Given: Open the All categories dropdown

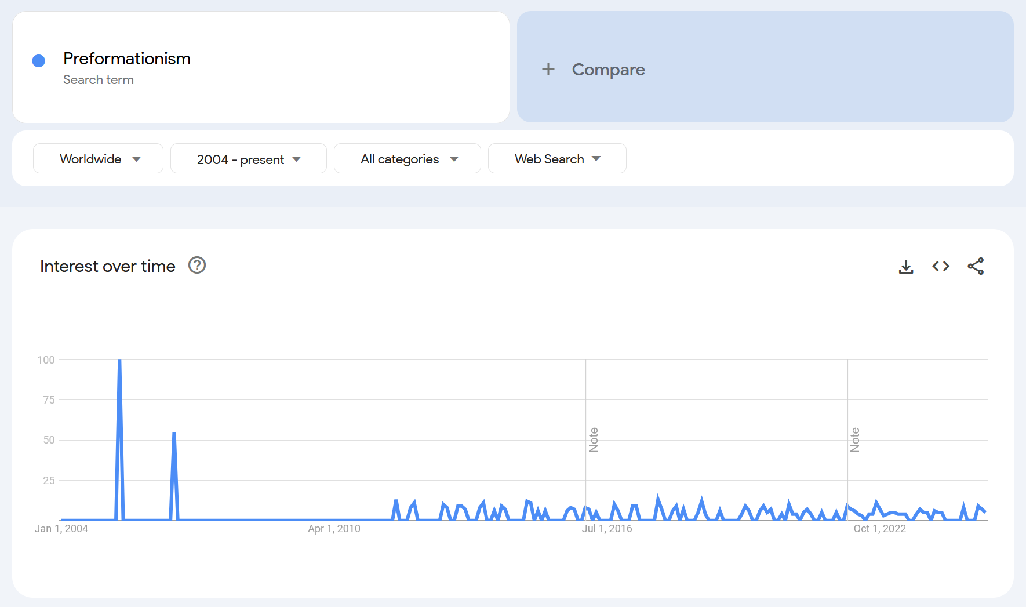Looking at the screenshot, I should [x=408, y=159].
